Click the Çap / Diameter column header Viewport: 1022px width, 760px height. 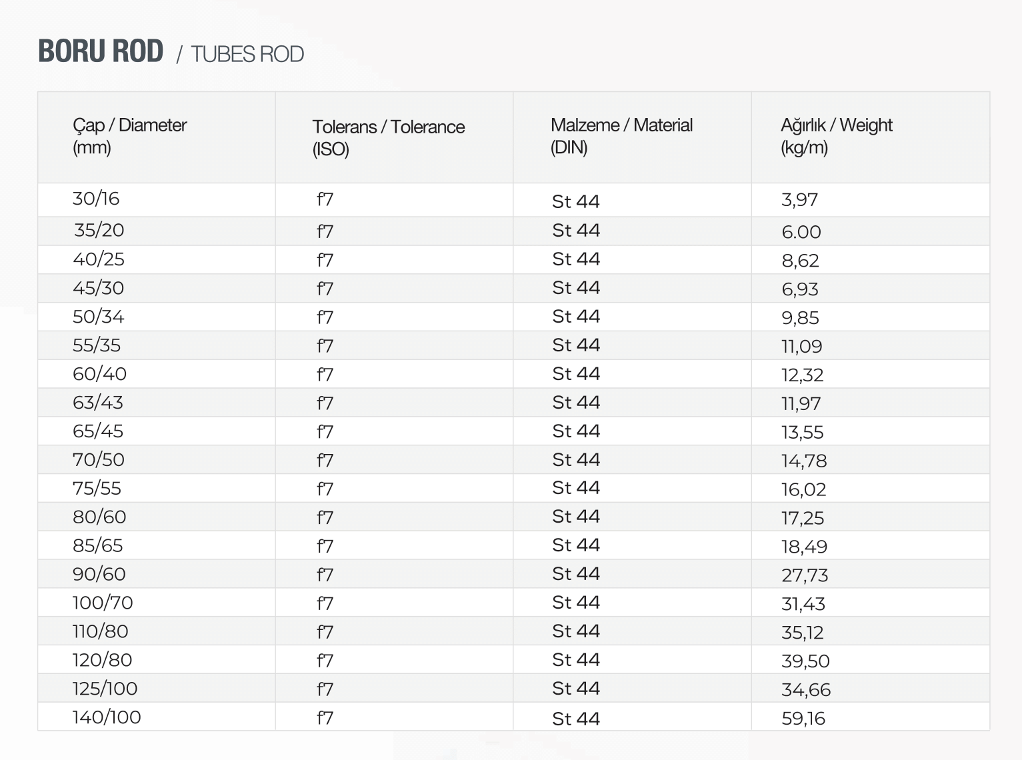point(130,136)
